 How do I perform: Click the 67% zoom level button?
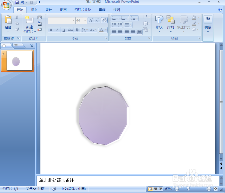point(168,189)
